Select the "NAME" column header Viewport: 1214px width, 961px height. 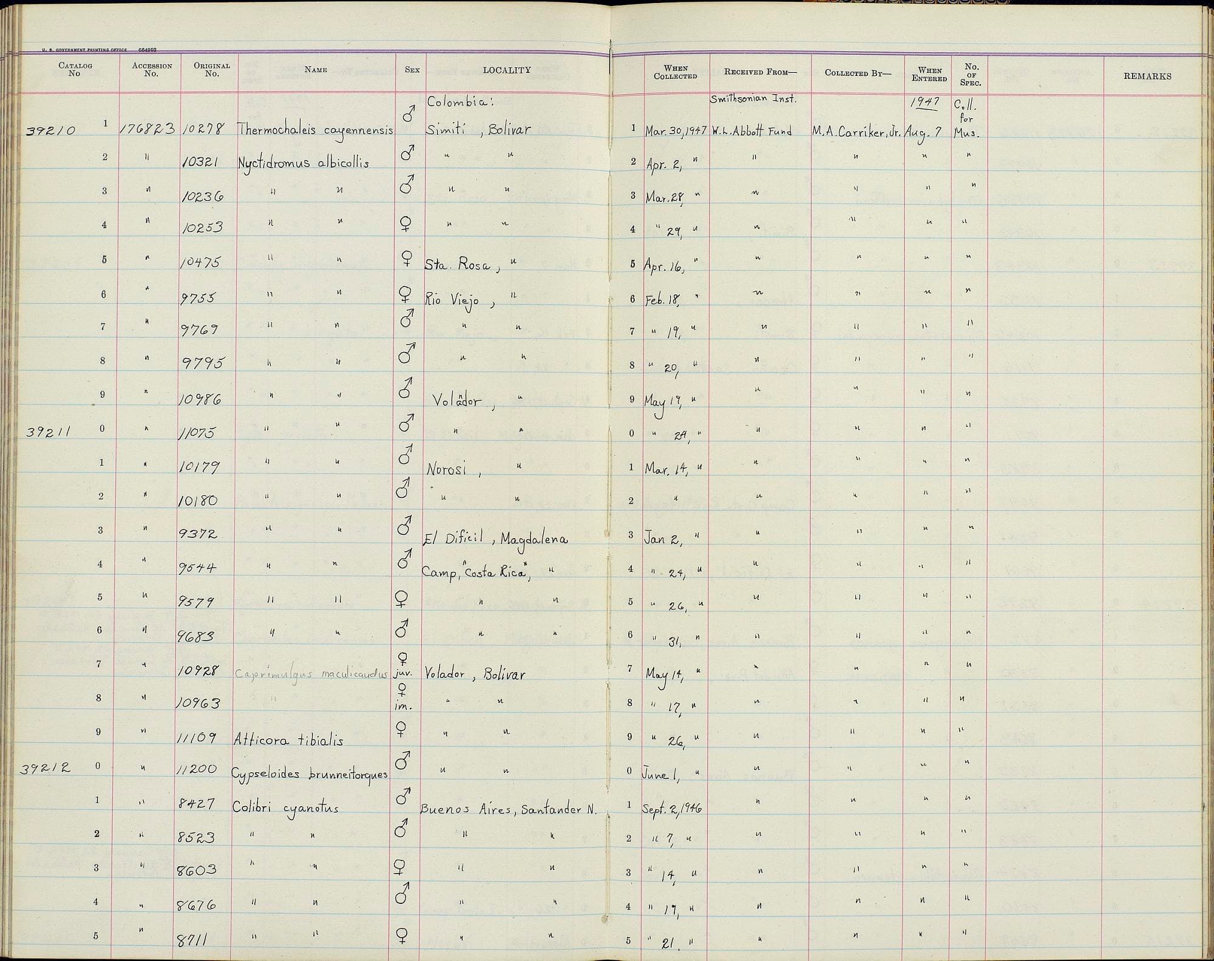[x=316, y=70]
